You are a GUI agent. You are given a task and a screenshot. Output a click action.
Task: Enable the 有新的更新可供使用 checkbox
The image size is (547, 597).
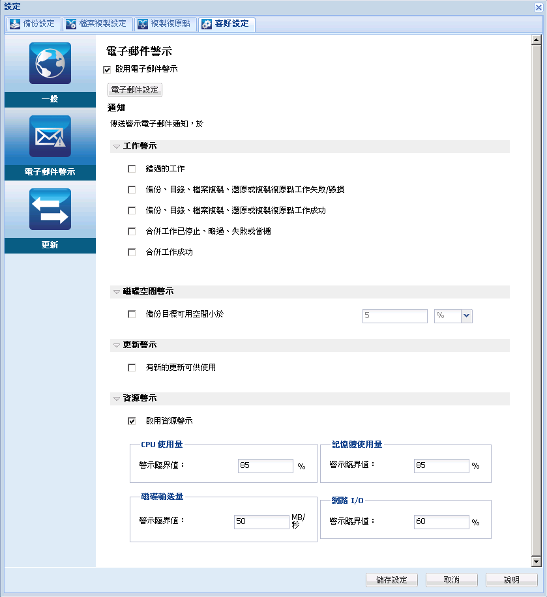tap(132, 368)
